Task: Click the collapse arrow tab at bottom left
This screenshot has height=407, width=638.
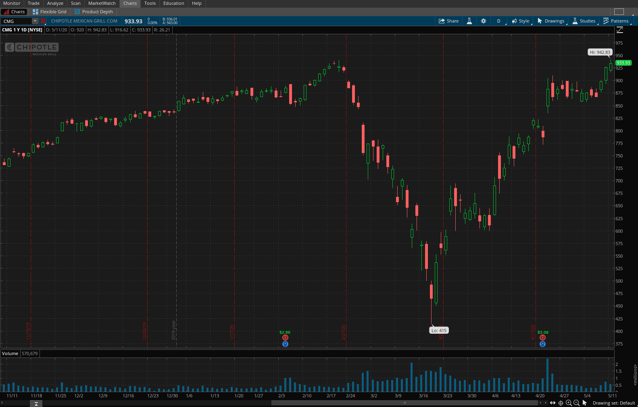Action: coord(36,404)
